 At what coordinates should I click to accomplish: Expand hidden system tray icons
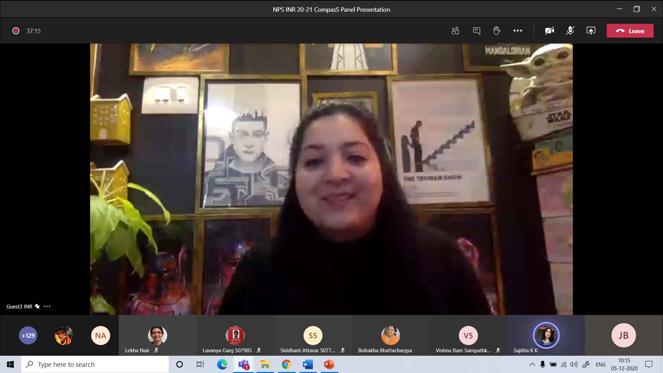point(532,364)
